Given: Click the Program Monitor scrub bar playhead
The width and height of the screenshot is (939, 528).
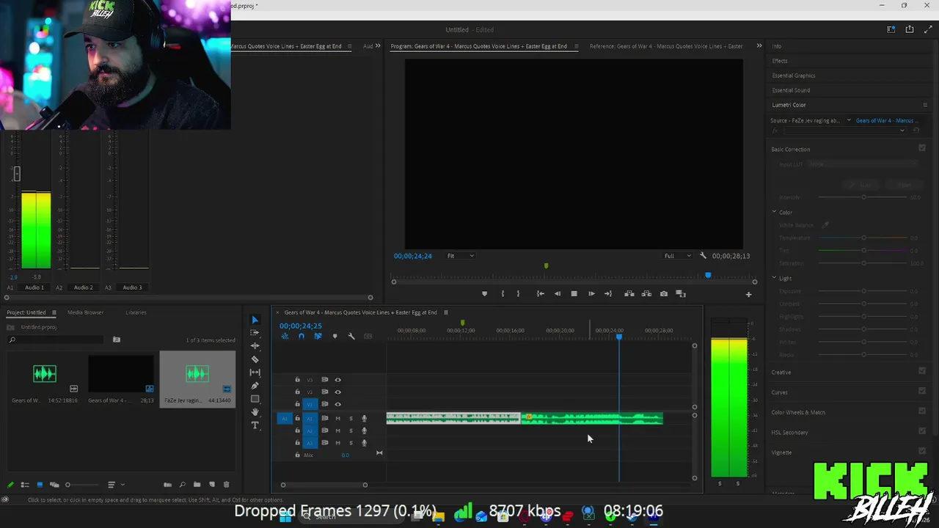Looking at the screenshot, I should 708,275.
